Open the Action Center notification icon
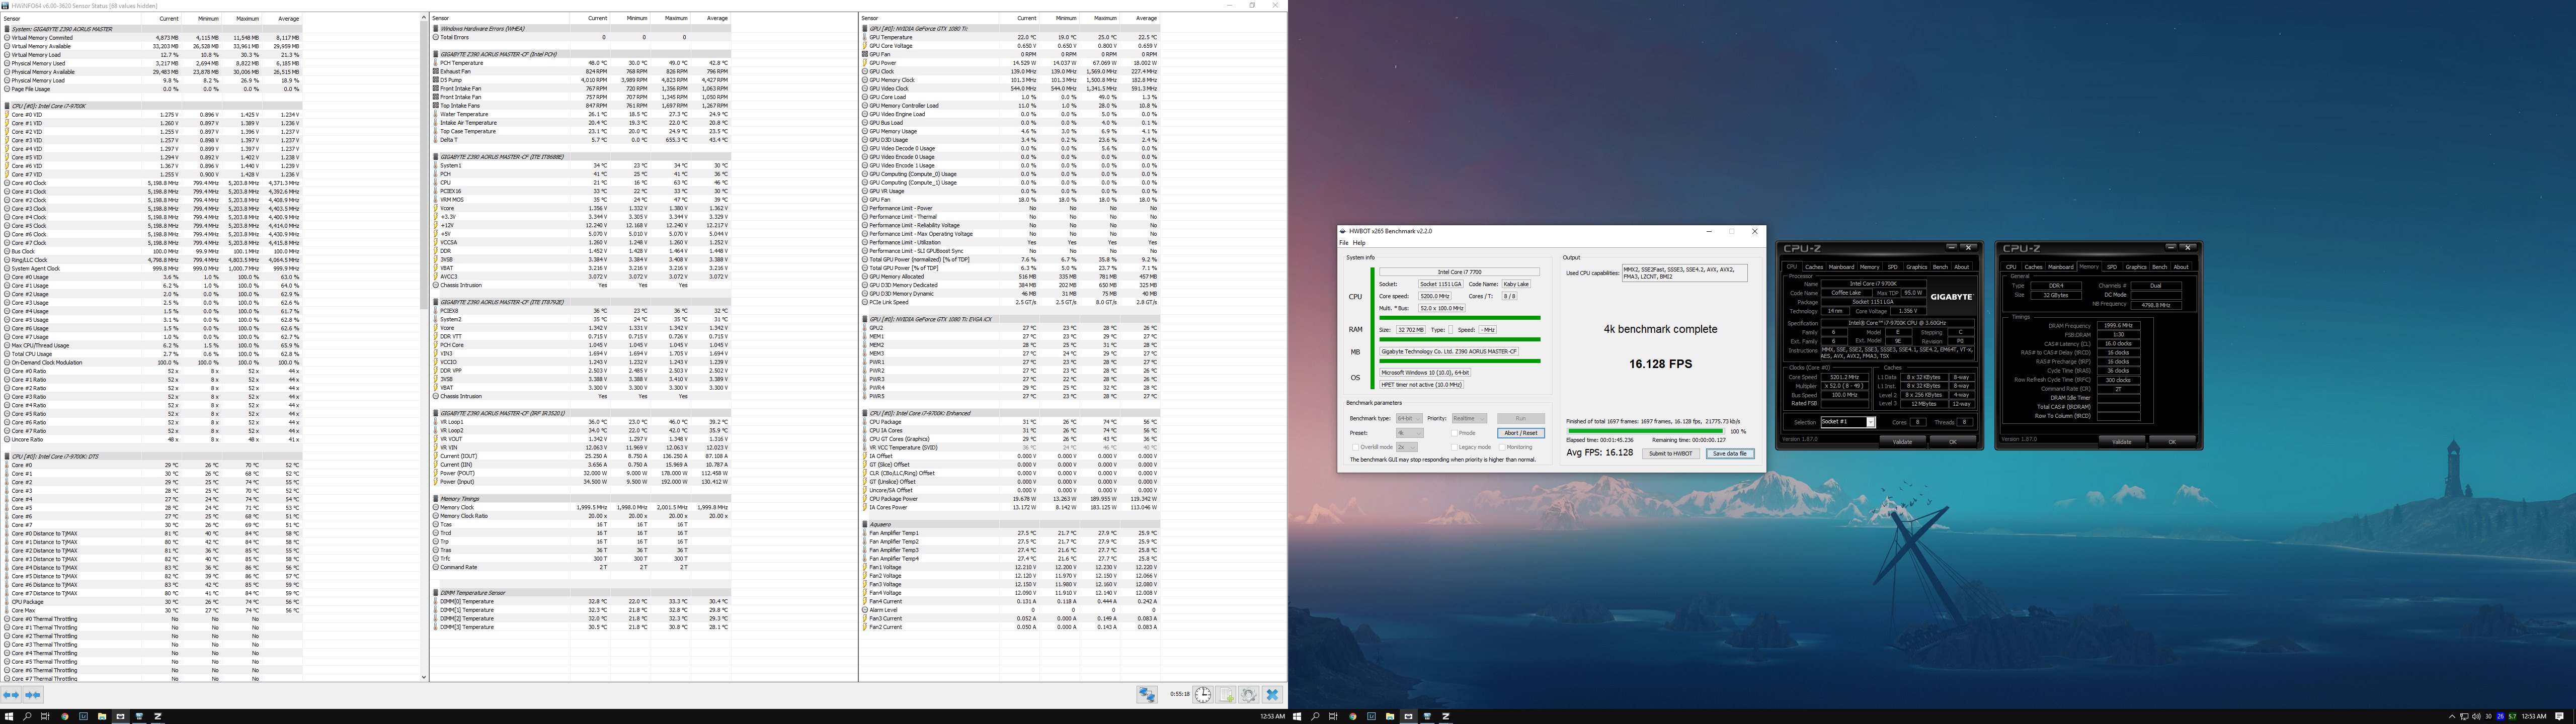The height and width of the screenshot is (724, 2576). [x=2559, y=716]
